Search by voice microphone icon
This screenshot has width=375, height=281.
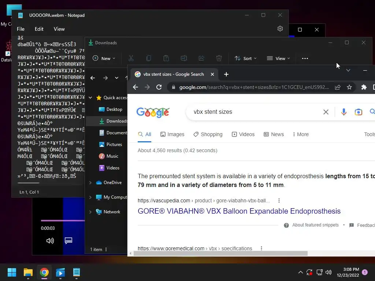point(344,112)
